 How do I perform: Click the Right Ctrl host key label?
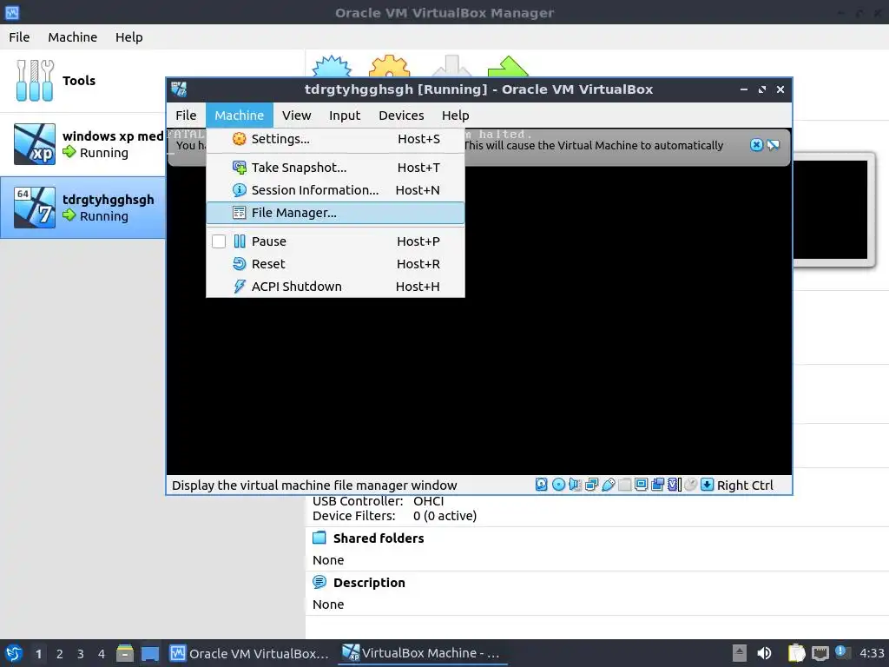click(x=745, y=485)
